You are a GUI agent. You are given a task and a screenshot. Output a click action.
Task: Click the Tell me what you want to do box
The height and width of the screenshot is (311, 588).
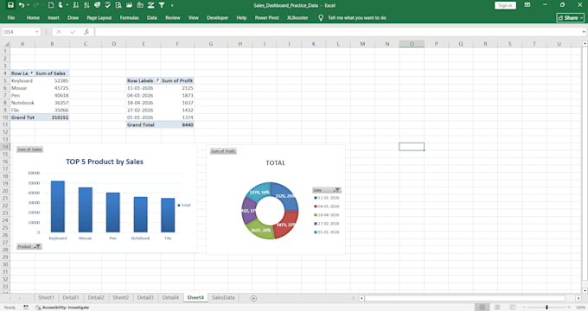356,17
